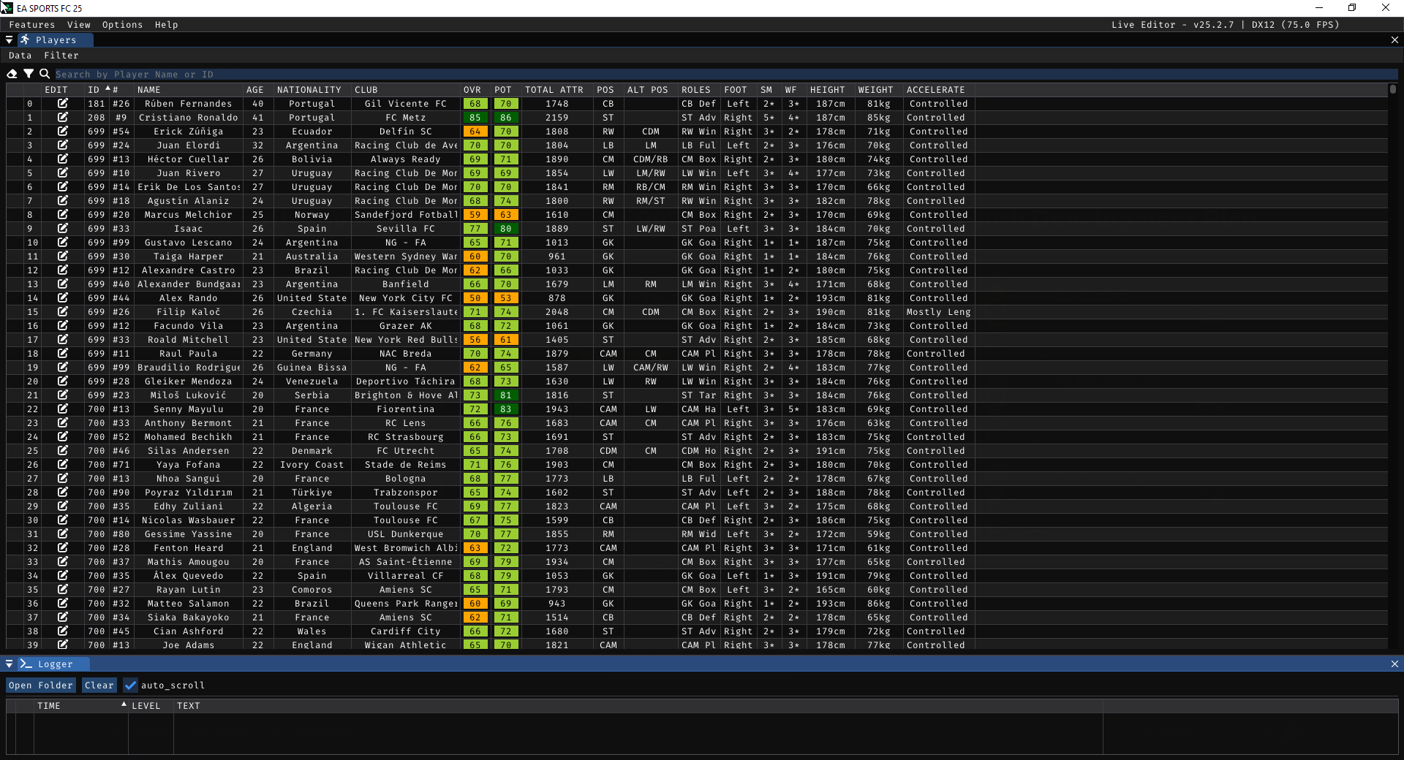This screenshot has height=760, width=1404.
Task: Click the magnifying glass search icon
Action: point(45,74)
